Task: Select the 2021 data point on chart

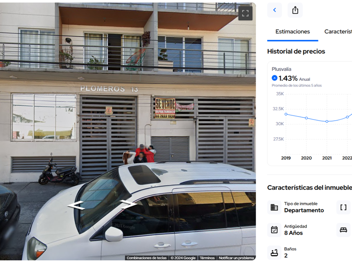Action: [x=327, y=121]
